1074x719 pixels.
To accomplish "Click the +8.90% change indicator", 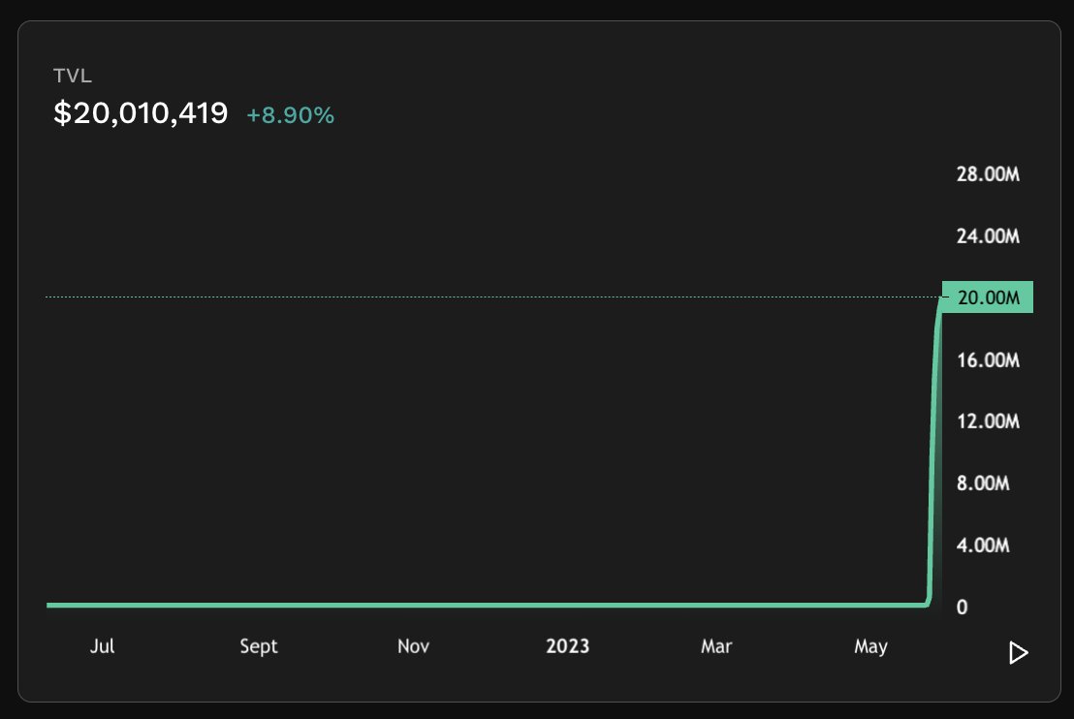I will pyautogui.click(x=291, y=115).
